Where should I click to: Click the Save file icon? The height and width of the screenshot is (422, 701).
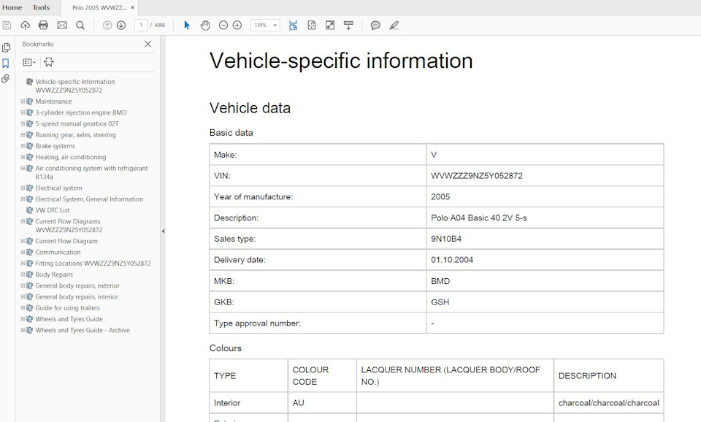point(7,26)
